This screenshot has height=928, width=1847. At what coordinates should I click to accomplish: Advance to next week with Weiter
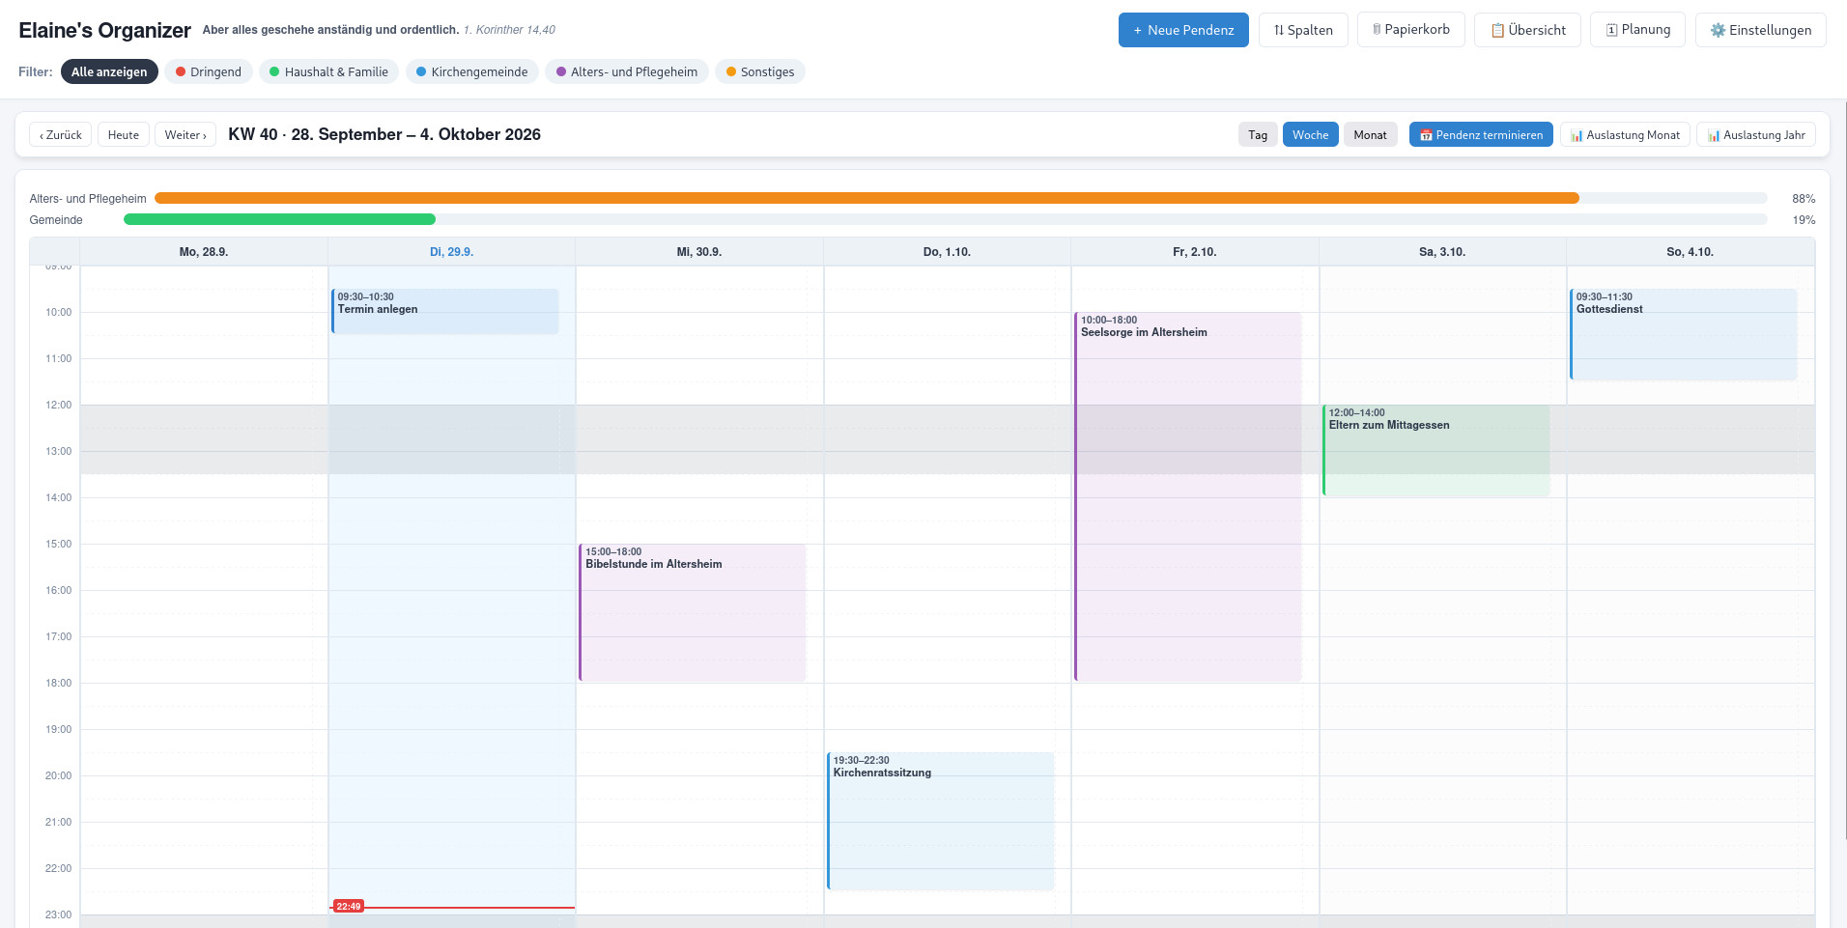[x=185, y=134]
